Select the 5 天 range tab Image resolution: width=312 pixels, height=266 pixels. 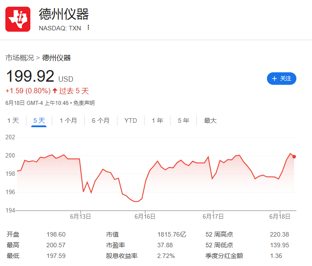[39, 121]
